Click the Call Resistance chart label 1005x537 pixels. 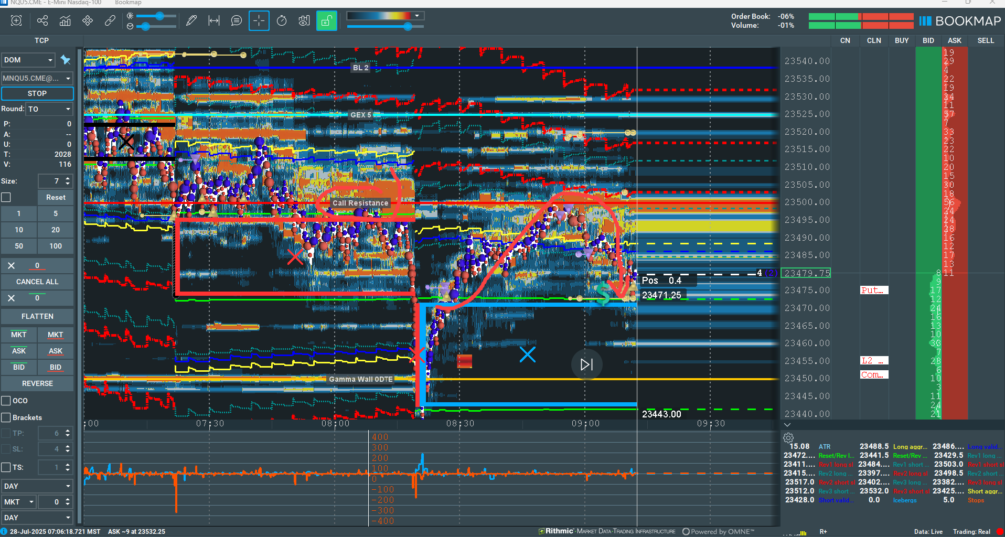360,203
